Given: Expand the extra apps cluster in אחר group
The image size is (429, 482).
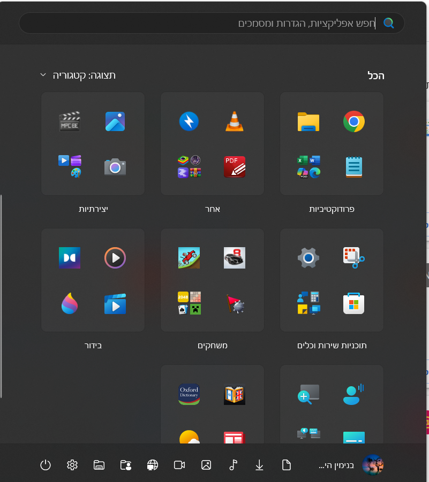Looking at the screenshot, I should 189,167.
